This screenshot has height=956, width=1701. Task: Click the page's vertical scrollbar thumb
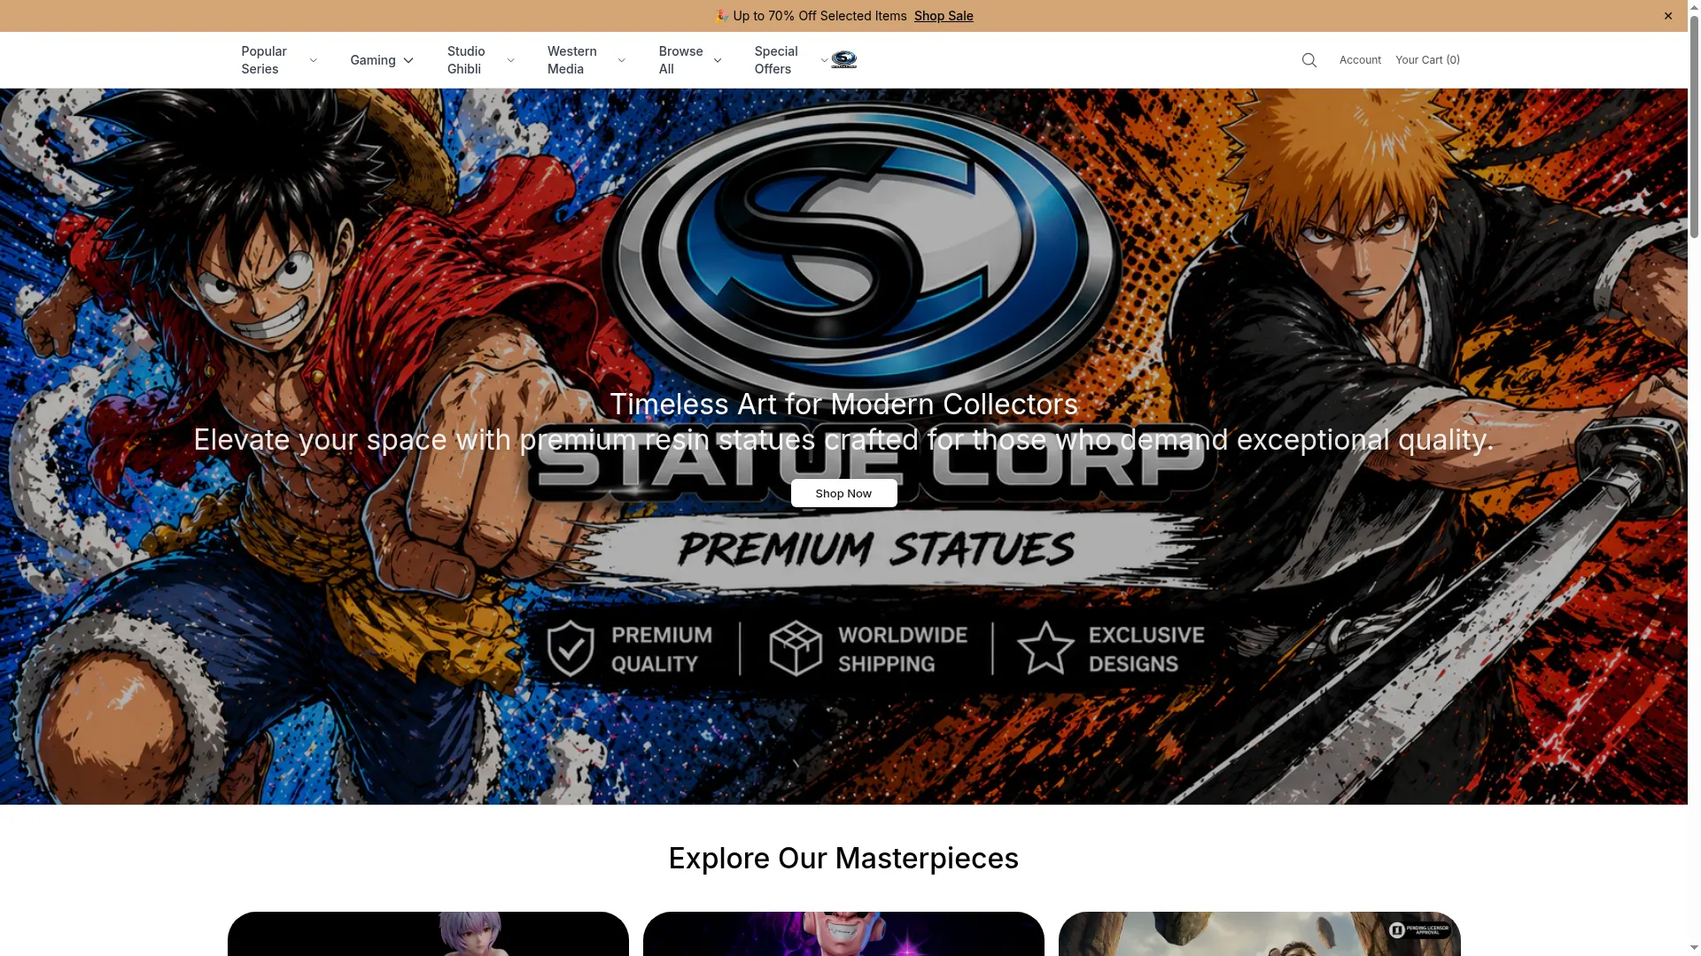pyautogui.click(x=1694, y=128)
